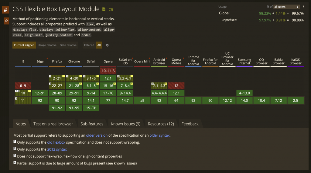
Task: Select the IE 6-9 support cell
Action: tap(23, 86)
